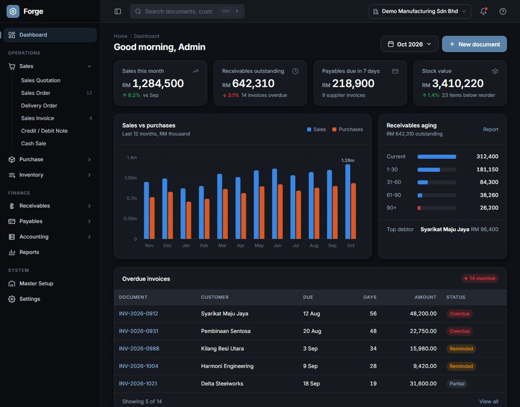520x407 pixels.
Task: Open the Oct 2026 period dropdown
Action: click(409, 44)
